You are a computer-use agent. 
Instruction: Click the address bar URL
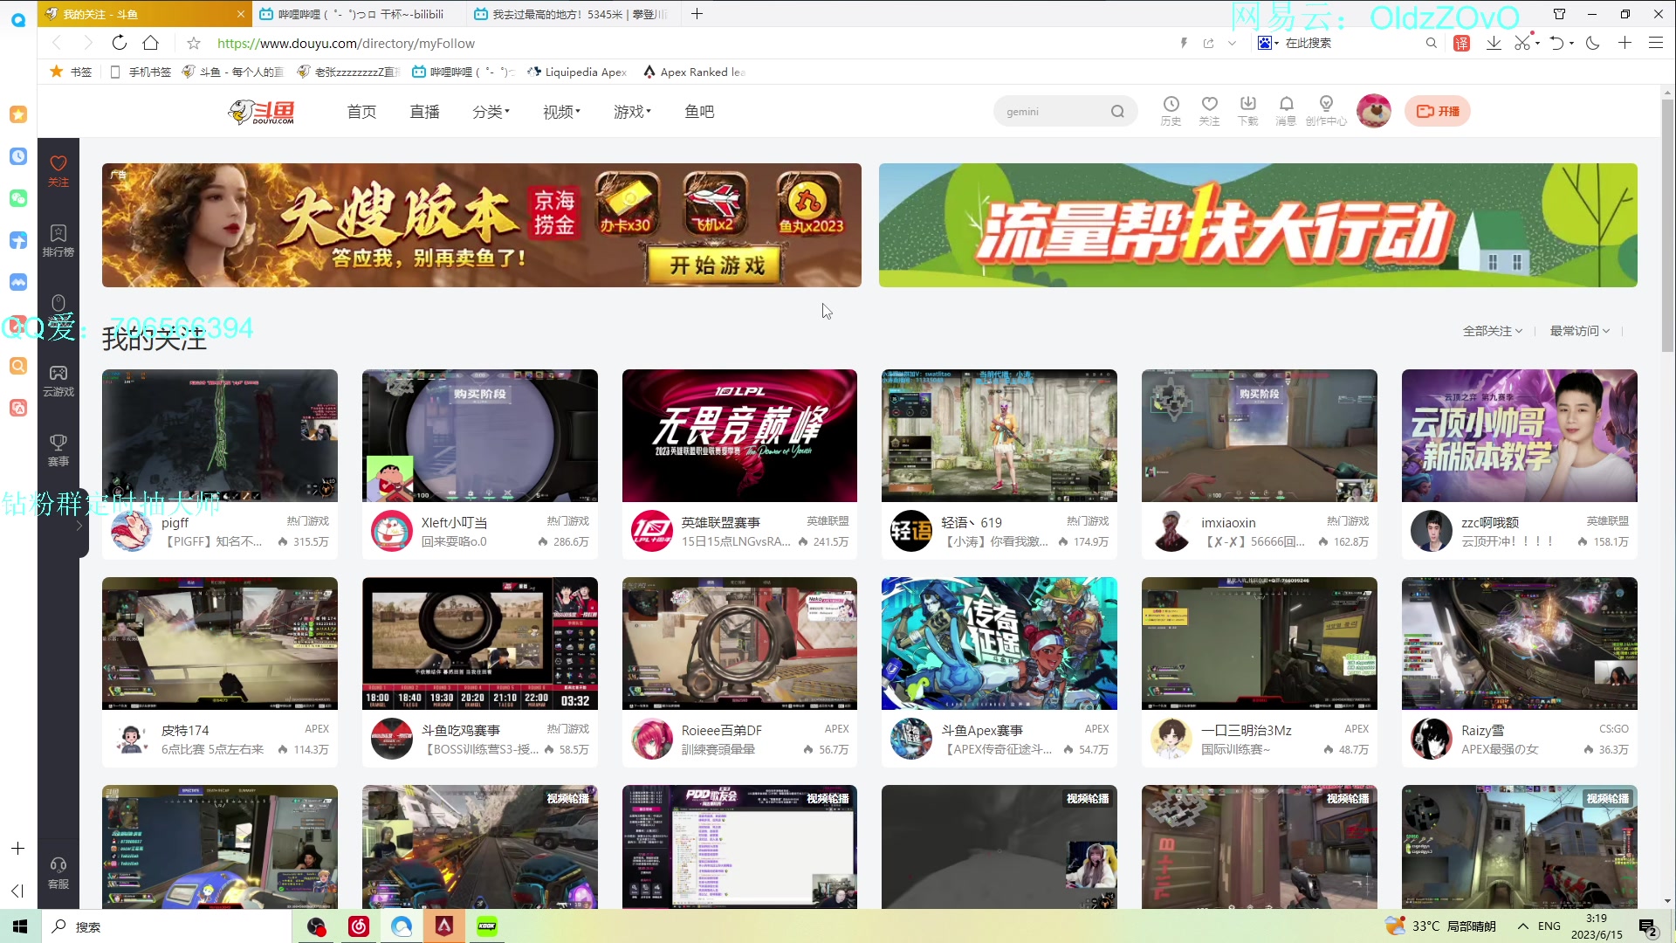pyautogui.click(x=346, y=43)
